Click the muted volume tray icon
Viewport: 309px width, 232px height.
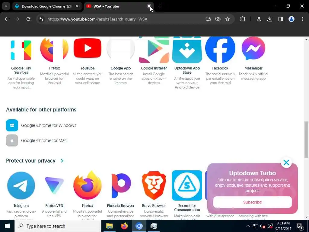[x=263, y=226]
